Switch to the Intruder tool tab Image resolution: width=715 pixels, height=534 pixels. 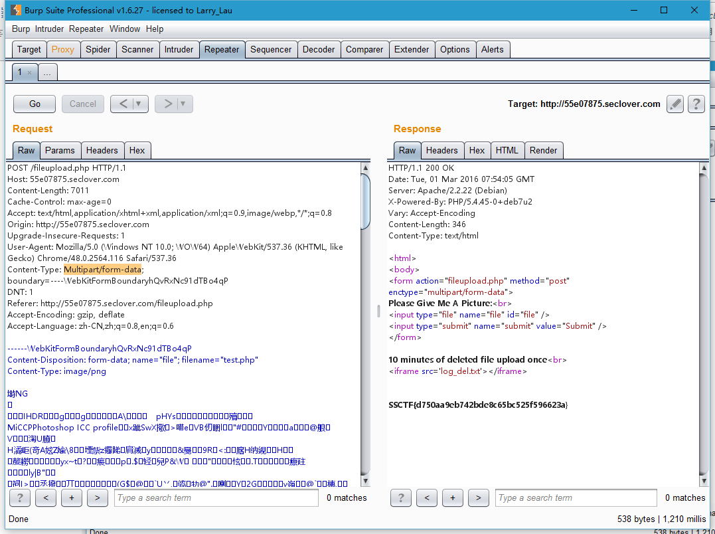point(179,49)
